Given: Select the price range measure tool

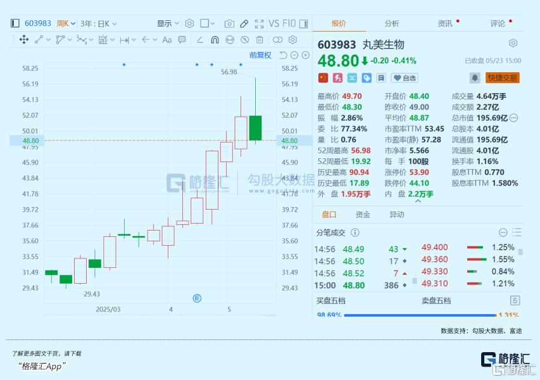Looking at the screenshot, I should click(124, 40).
